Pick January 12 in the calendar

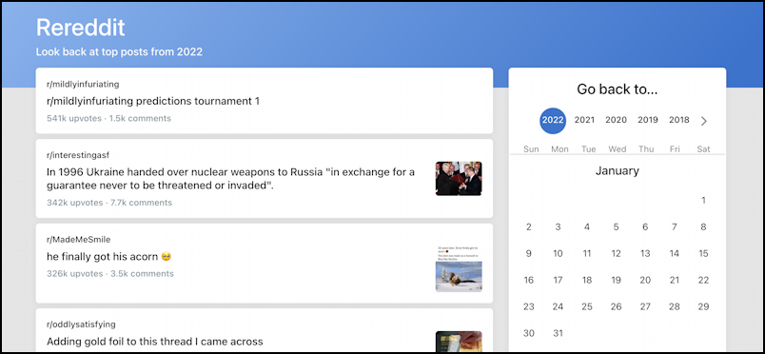pyautogui.click(x=617, y=253)
